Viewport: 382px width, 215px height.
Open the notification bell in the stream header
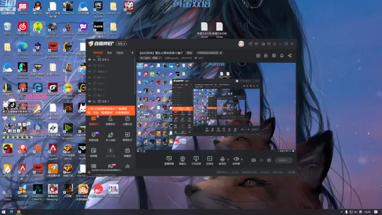click(282, 55)
